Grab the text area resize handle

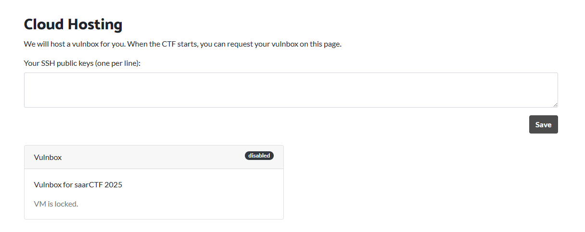point(555,105)
